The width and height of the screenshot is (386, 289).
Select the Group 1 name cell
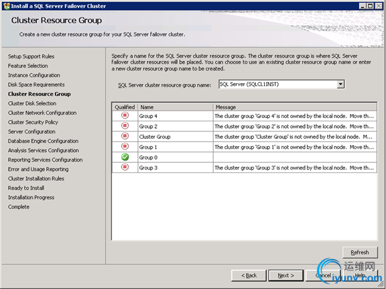tap(176, 147)
